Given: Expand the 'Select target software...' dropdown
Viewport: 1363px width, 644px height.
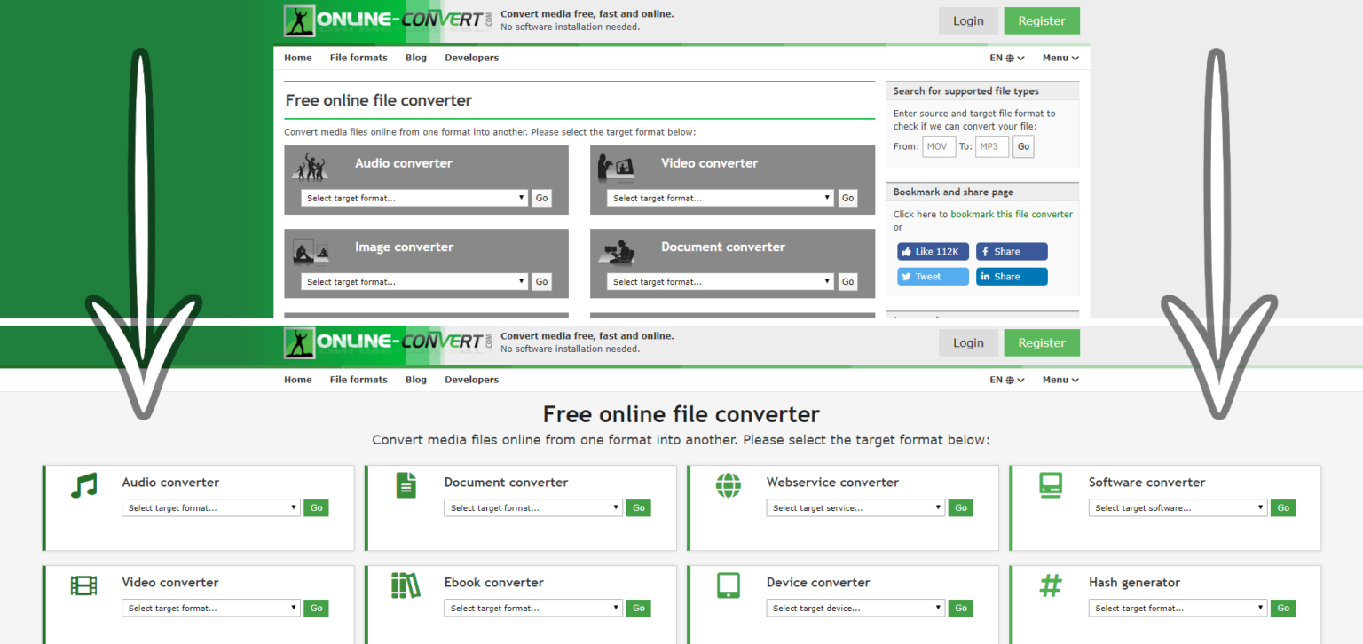Looking at the screenshot, I should click(1178, 508).
